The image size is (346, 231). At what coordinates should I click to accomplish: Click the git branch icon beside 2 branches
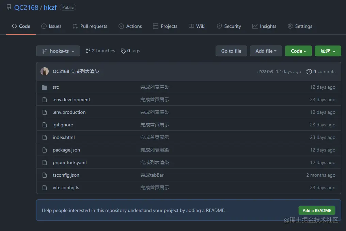pos(88,51)
